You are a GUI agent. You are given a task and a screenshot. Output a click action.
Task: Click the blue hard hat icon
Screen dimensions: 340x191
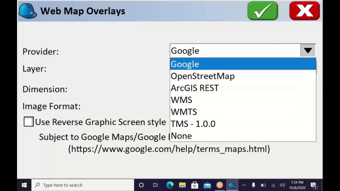(x=28, y=11)
